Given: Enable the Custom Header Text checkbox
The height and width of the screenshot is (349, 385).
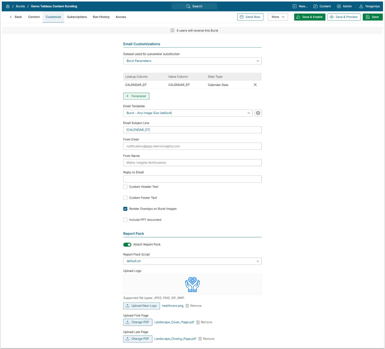Looking at the screenshot, I should [125, 187].
